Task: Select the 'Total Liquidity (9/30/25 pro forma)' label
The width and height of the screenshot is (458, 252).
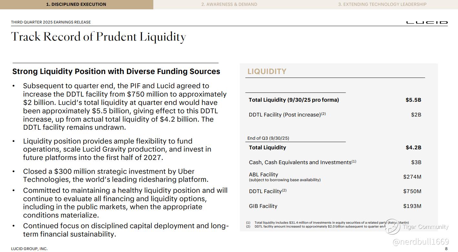Action: click(x=294, y=100)
